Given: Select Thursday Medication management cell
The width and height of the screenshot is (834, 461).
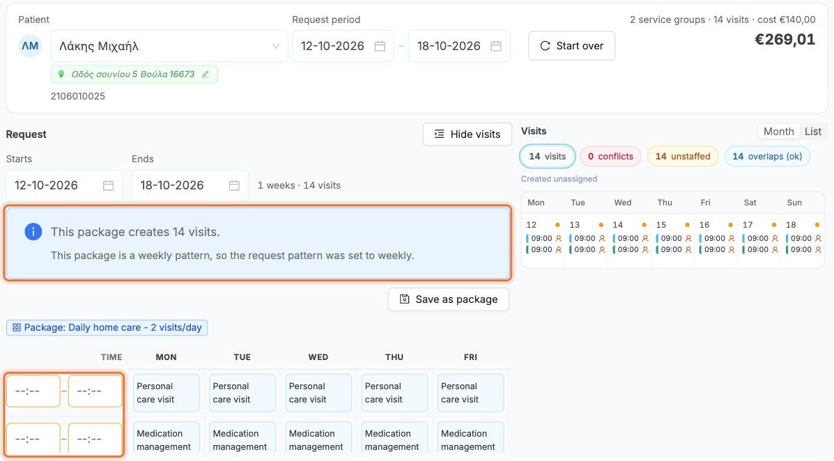Looking at the screenshot, I should pyautogui.click(x=394, y=439).
